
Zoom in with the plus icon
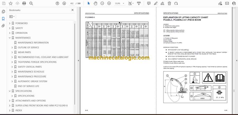coord(109,3)
